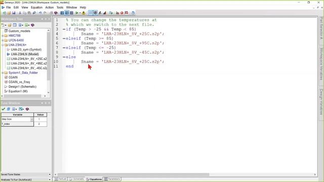
Task: Open the Help menu
Action: coord(83,8)
